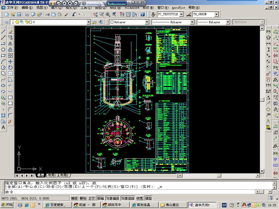Expand hidden quick launch icons chevron

[x=39, y=204]
